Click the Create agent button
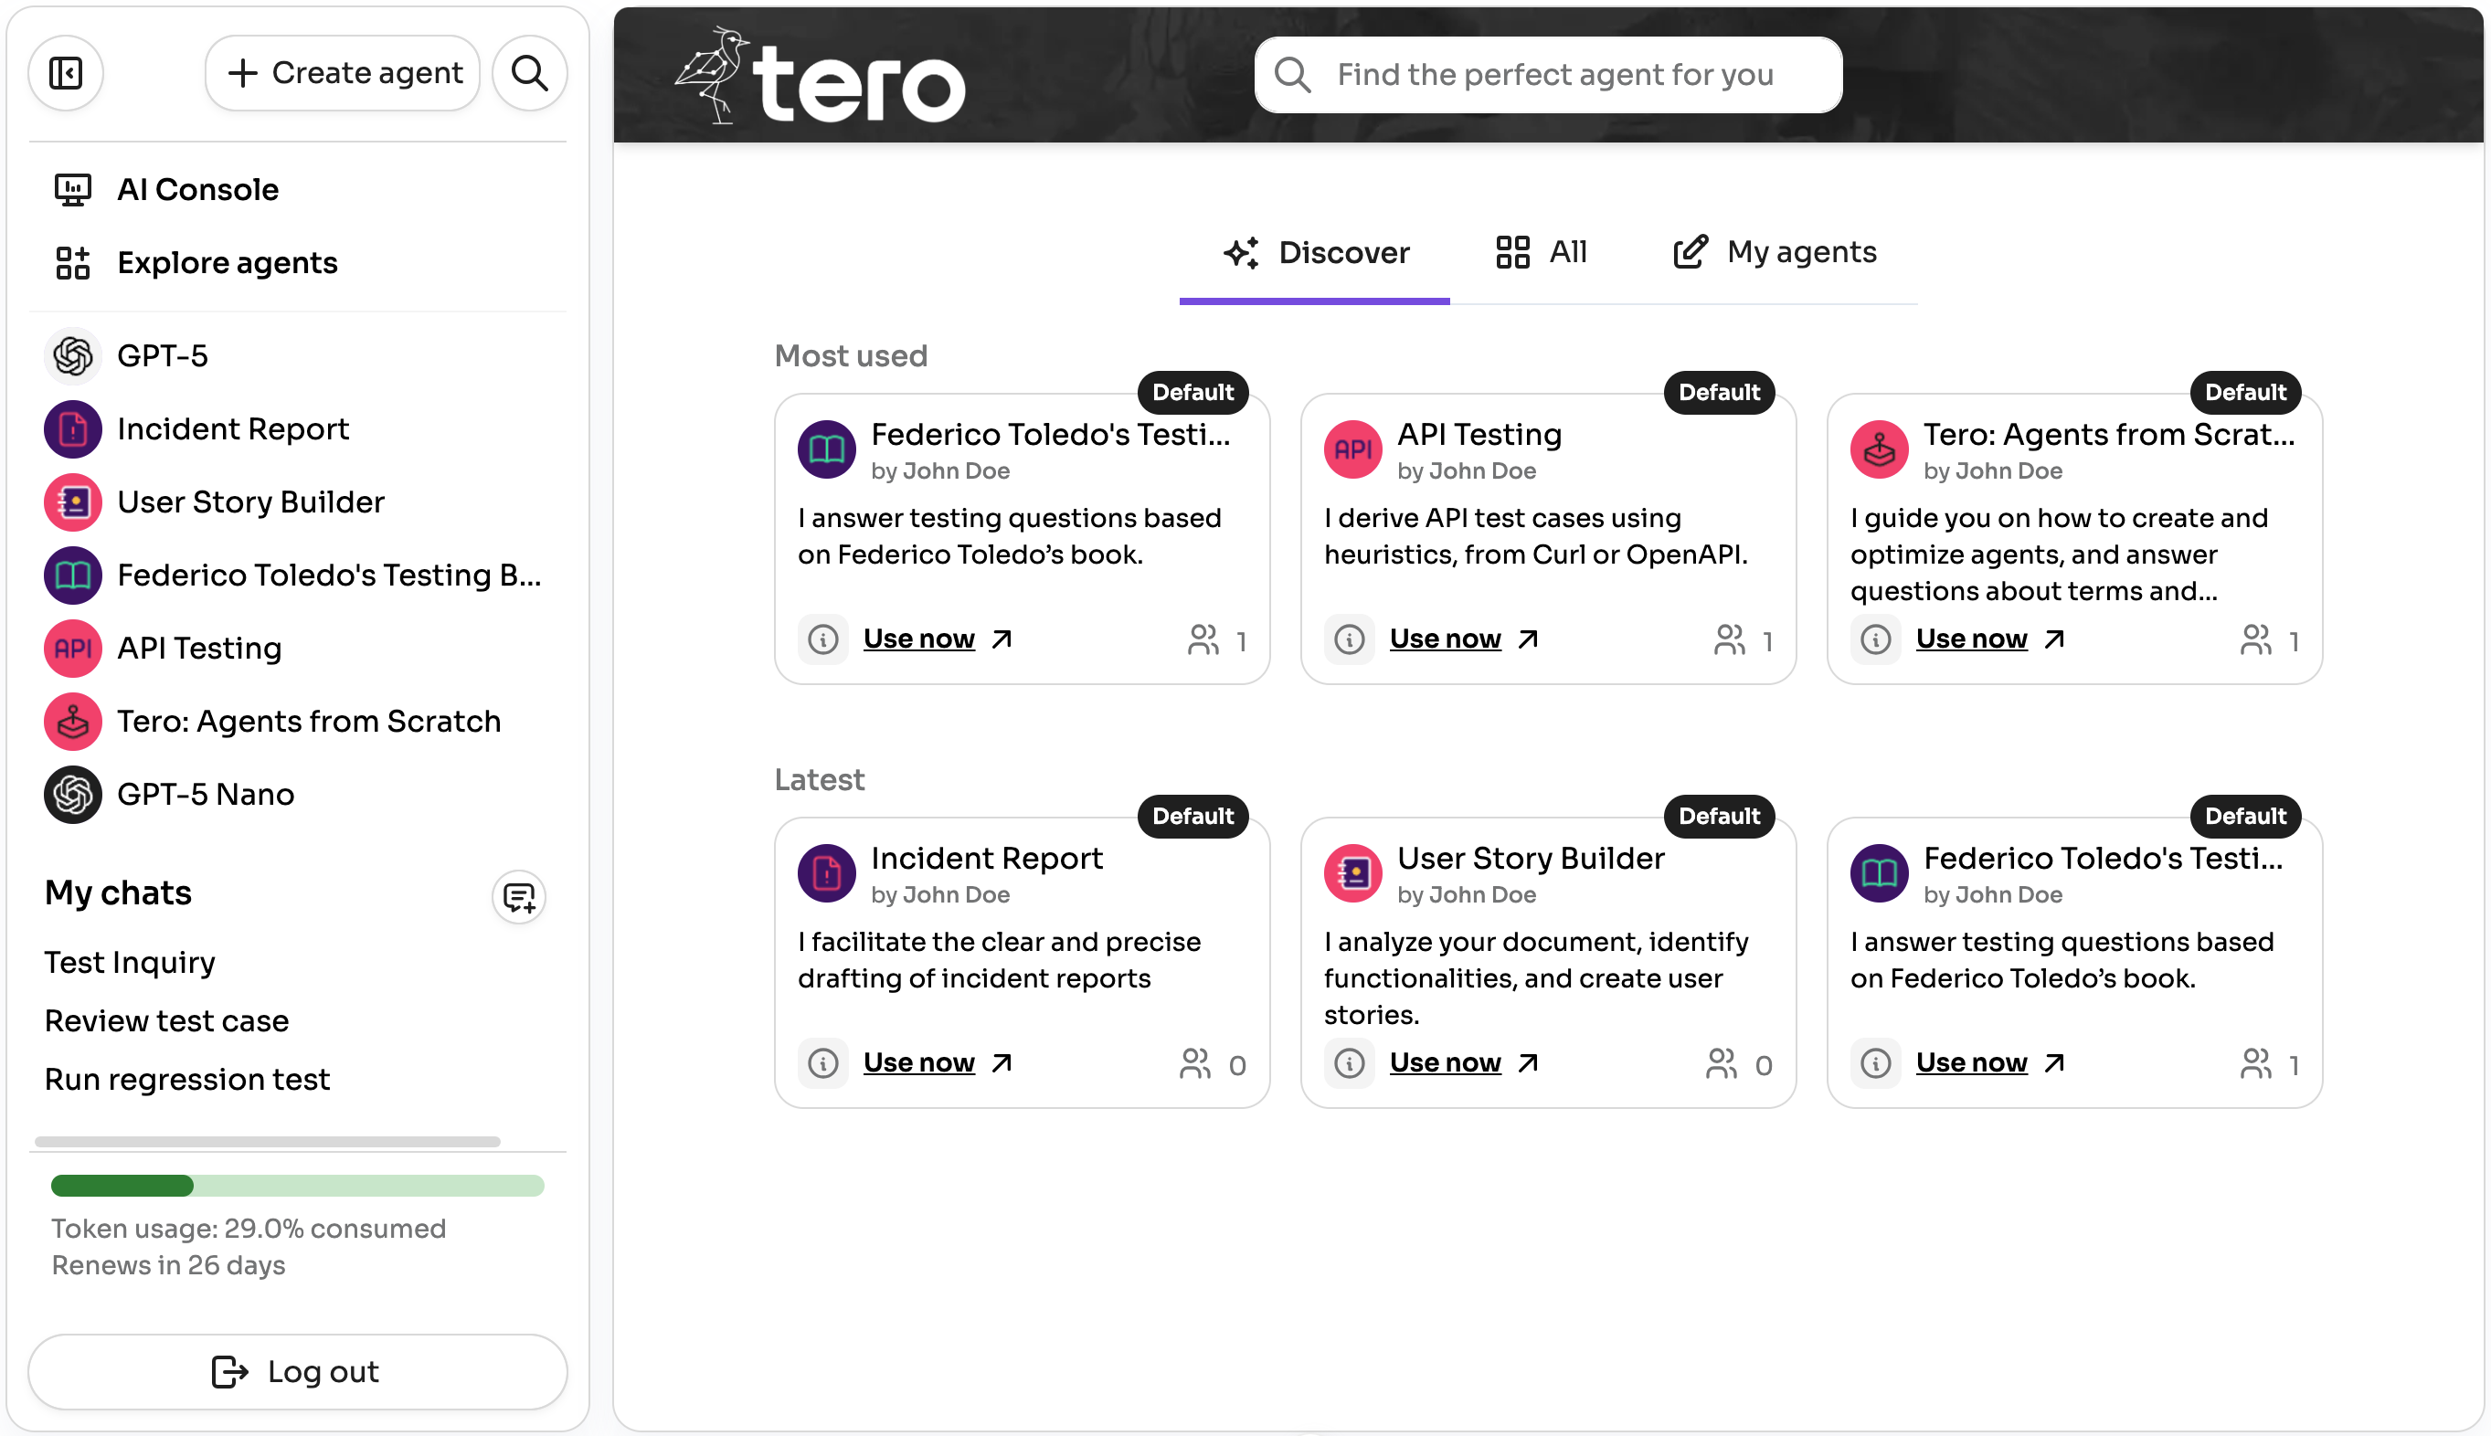 pyautogui.click(x=344, y=73)
